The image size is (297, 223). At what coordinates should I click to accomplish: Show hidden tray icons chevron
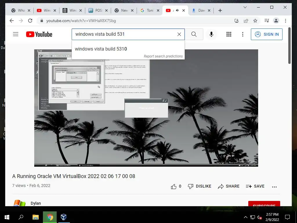pos(245,217)
